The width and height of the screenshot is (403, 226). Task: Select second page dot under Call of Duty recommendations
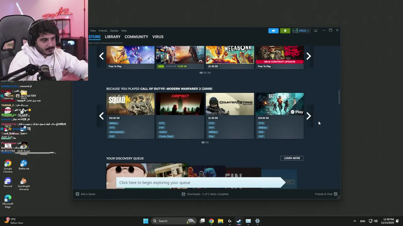[x=207, y=143]
